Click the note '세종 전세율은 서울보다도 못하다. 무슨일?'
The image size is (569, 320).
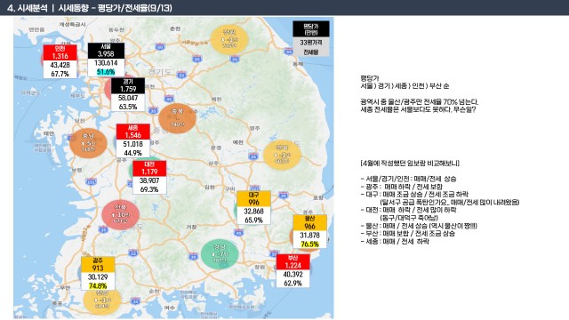tap(418, 109)
